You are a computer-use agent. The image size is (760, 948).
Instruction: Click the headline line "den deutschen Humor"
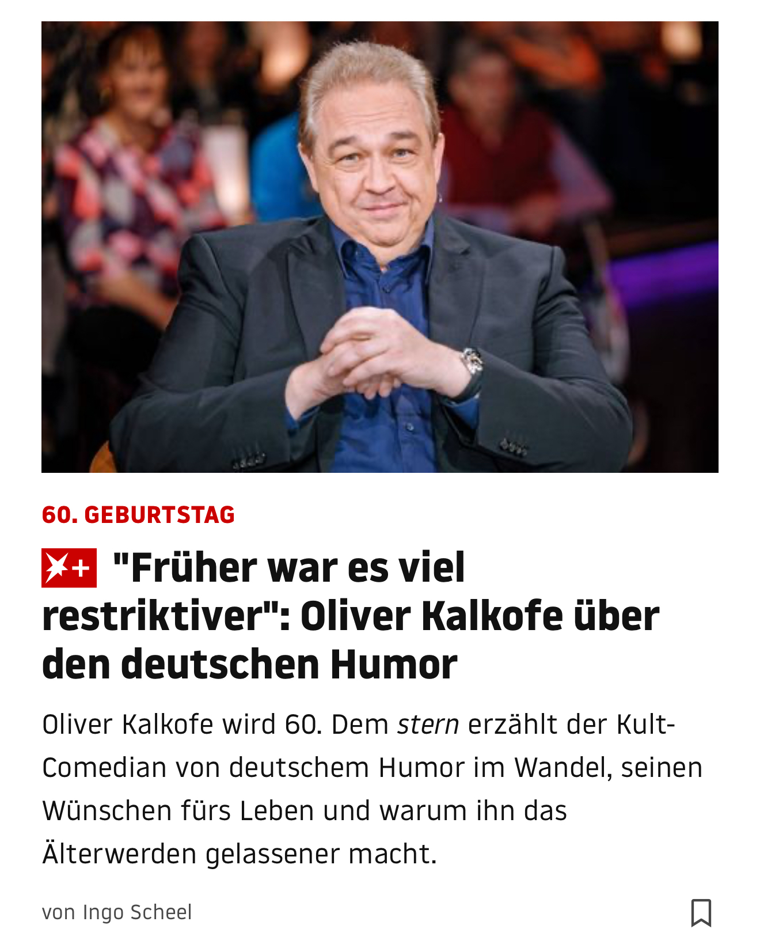pyautogui.click(x=249, y=664)
